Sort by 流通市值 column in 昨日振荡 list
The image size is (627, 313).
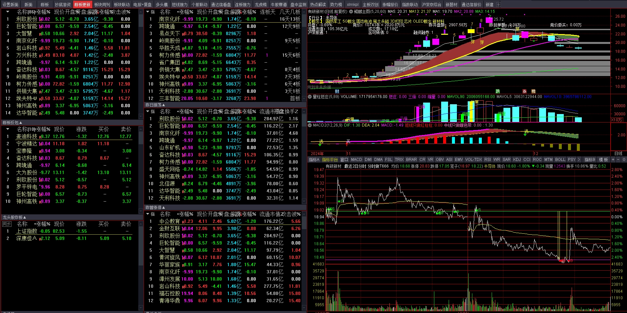coord(270,112)
